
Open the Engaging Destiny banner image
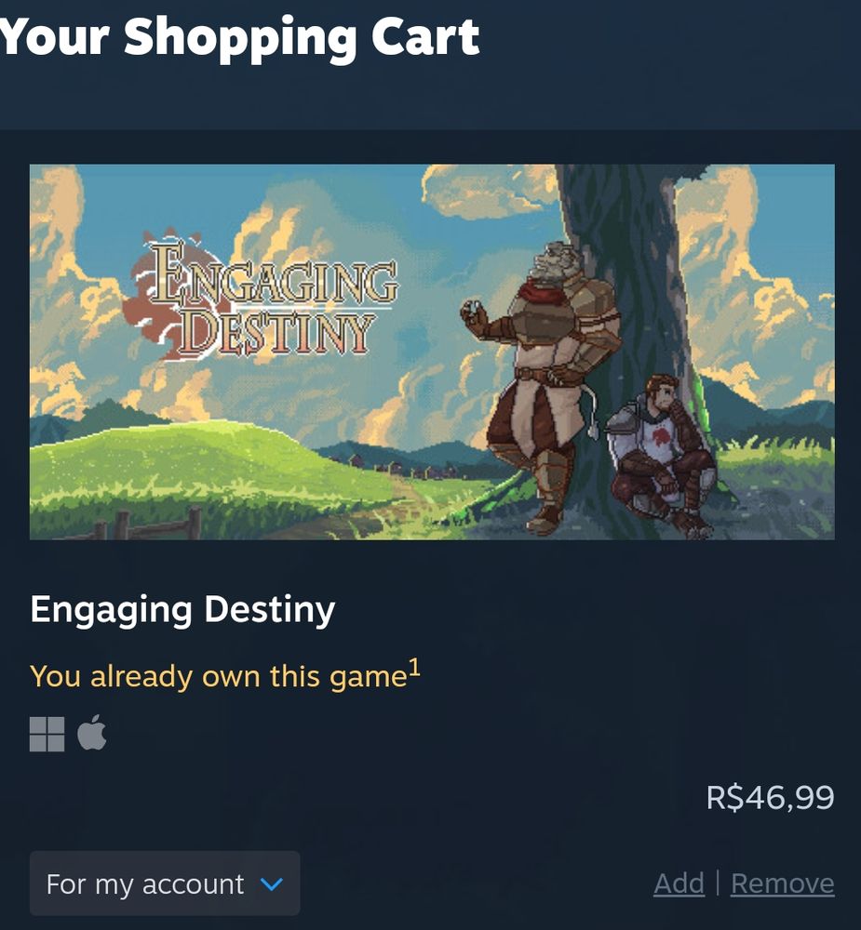(x=432, y=352)
